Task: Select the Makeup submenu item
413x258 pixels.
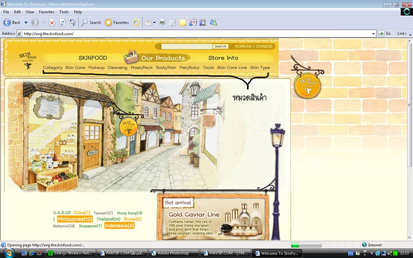Action: click(96, 68)
